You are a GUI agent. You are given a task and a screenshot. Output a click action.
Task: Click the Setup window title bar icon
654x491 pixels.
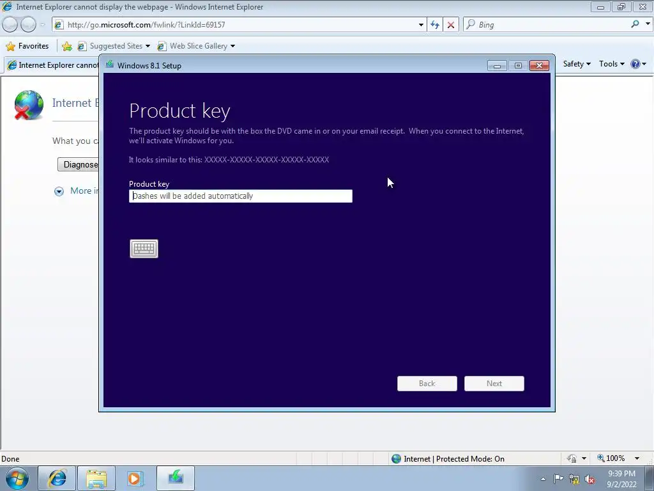110,65
